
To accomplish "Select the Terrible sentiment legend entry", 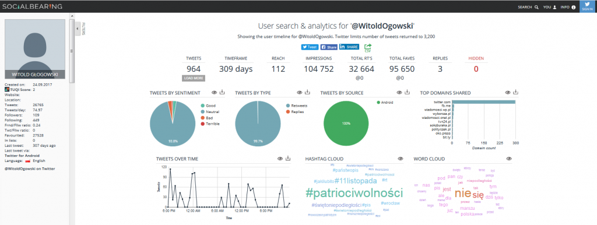I will pos(210,124).
